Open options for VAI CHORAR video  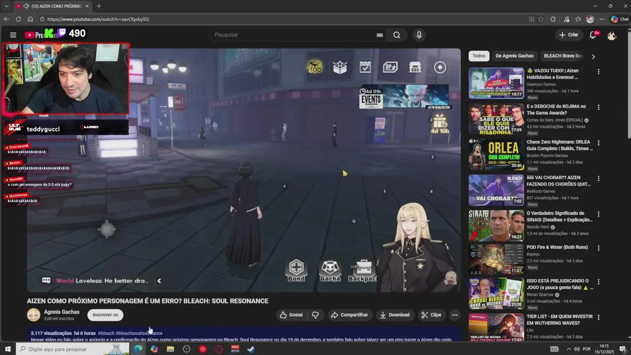pyautogui.click(x=598, y=178)
